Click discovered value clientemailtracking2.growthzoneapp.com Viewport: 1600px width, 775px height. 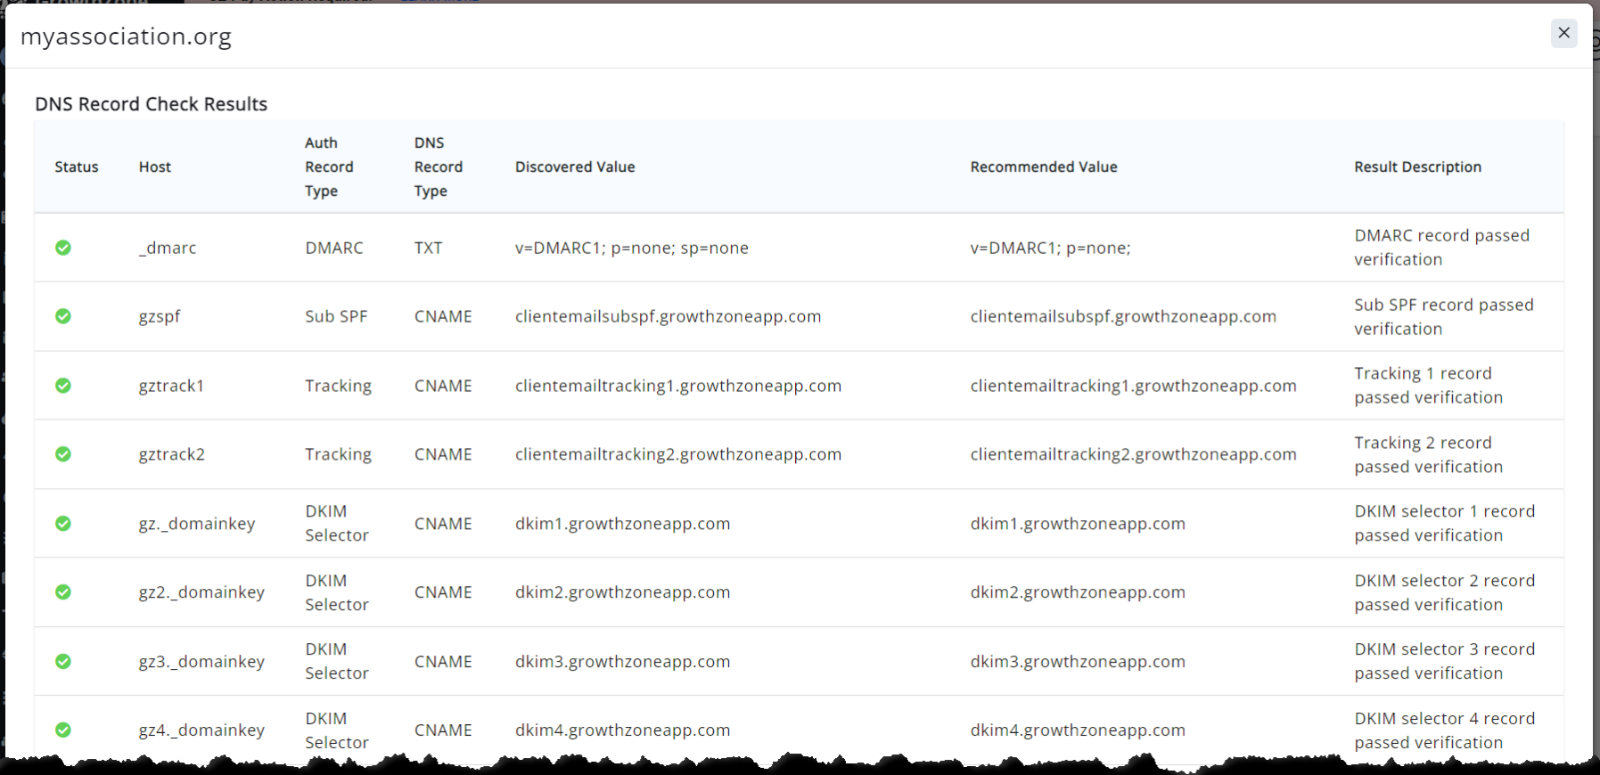point(678,454)
